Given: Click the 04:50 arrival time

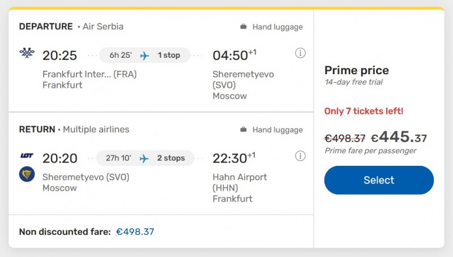Looking at the screenshot, I should pyautogui.click(x=230, y=55).
